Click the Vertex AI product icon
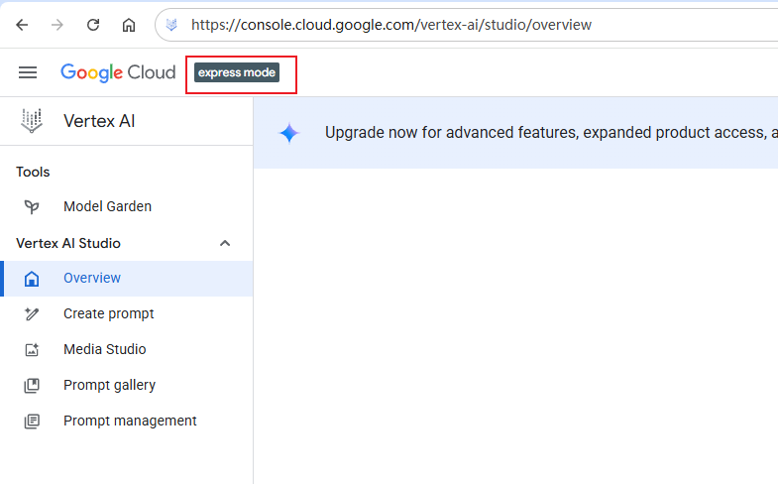Image resolution: width=778 pixels, height=484 pixels. pos(32,121)
